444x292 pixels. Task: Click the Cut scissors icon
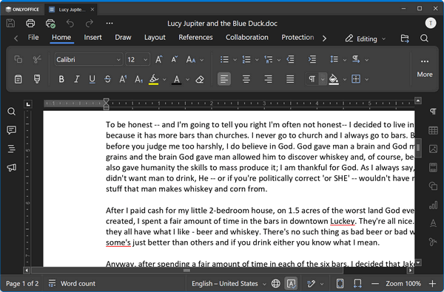[x=37, y=59]
